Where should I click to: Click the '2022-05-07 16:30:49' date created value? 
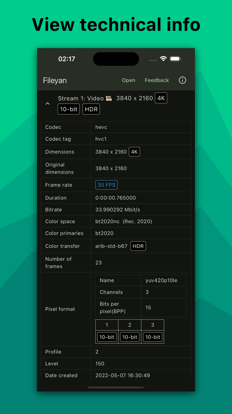tap(123, 375)
